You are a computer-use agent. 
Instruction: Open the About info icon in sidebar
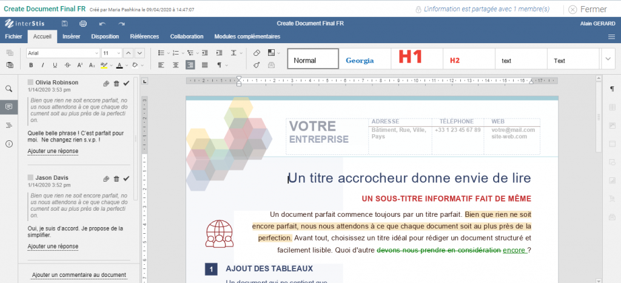[8, 144]
